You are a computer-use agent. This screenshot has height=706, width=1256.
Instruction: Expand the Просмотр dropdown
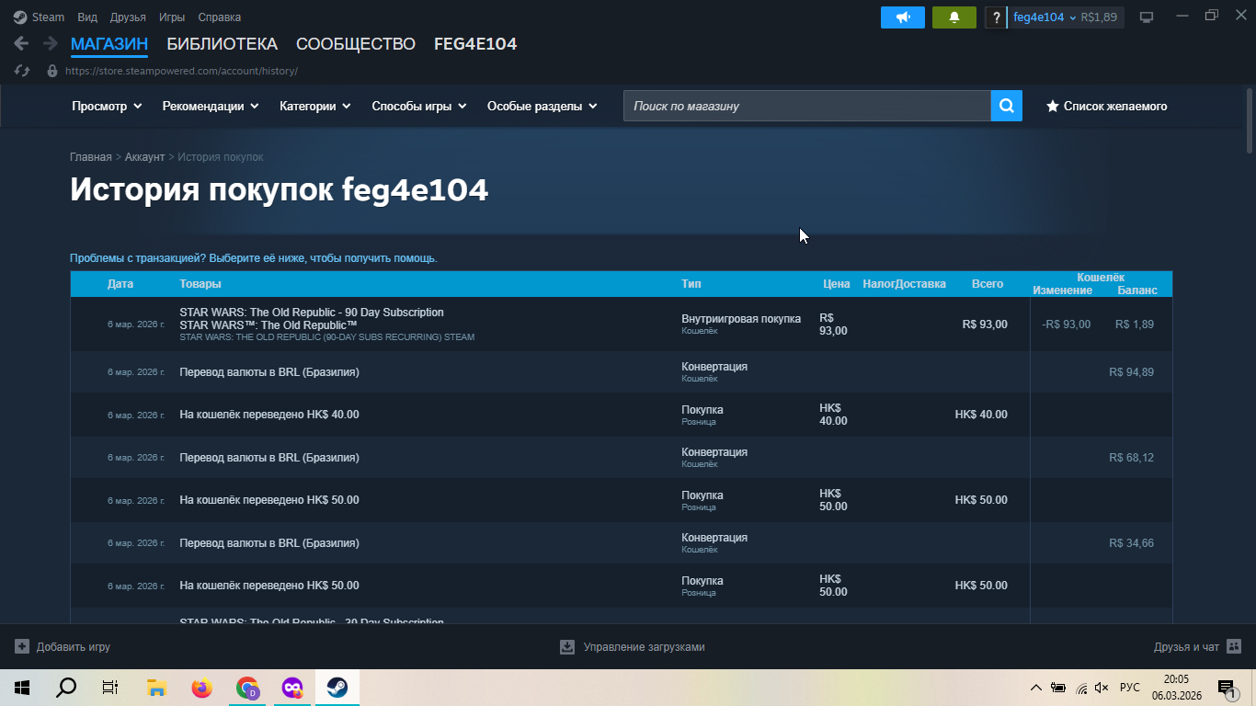tap(107, 106)
